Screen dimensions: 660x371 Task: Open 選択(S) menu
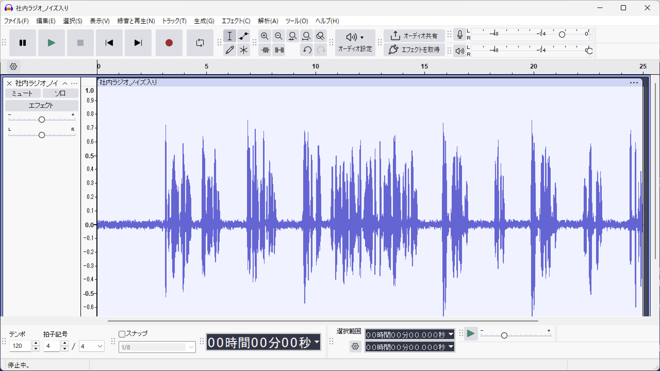73,21
